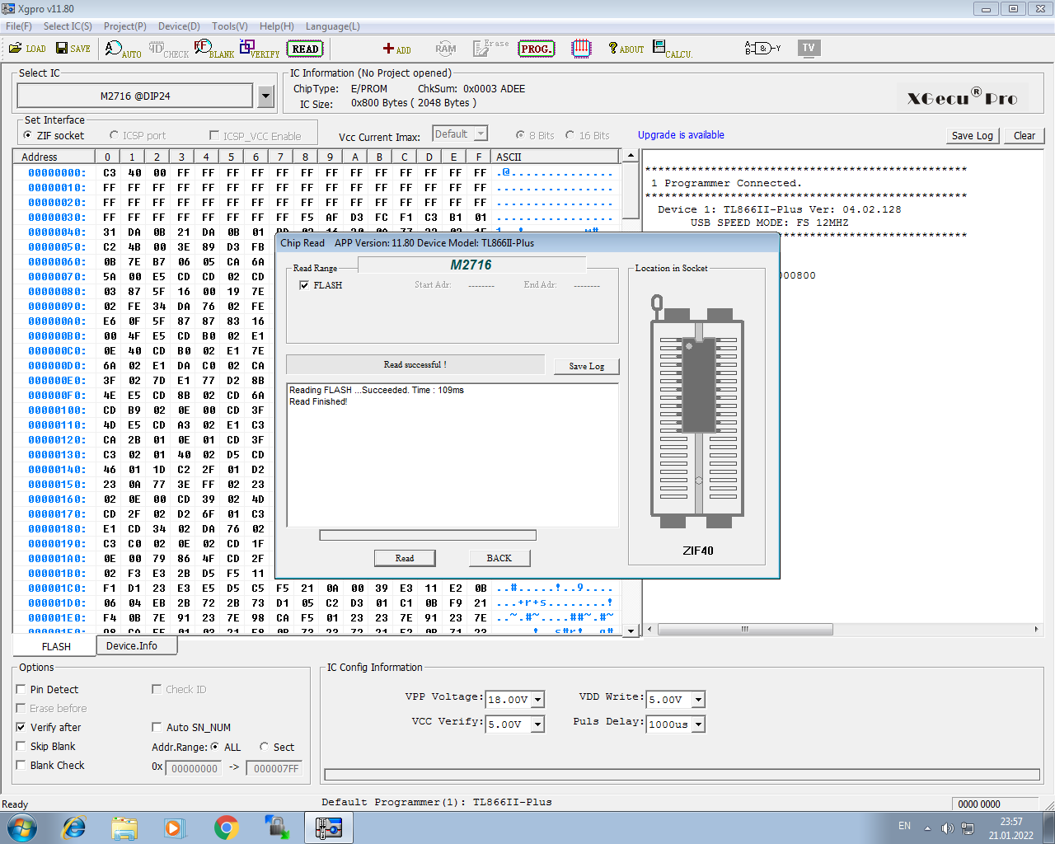Open the Windows Start menu
The width and height of the screenshot is (1055, 844).
pyautogui.click(x=22, y=827)
